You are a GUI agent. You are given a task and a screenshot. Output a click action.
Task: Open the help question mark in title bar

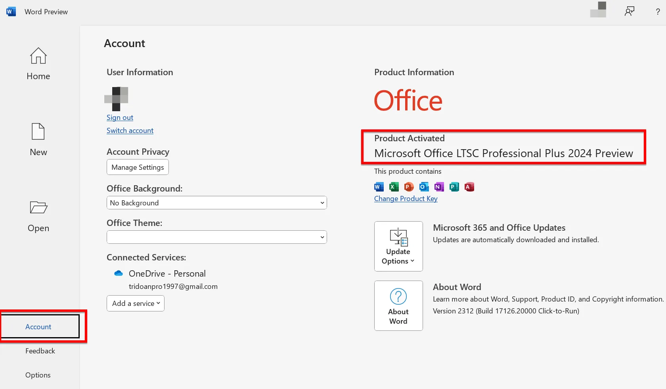(658, 12)
